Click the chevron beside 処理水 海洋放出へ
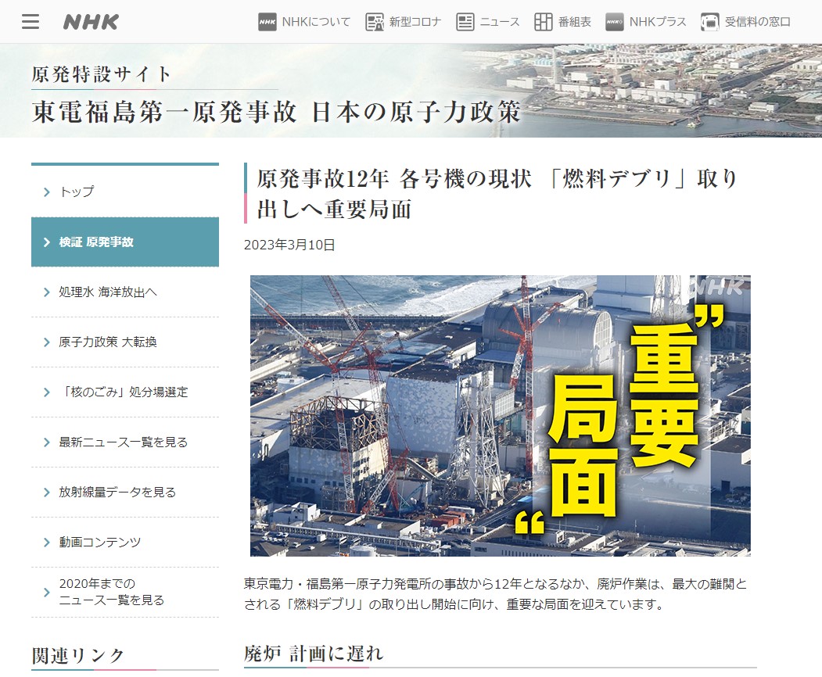 pos(47,292)
